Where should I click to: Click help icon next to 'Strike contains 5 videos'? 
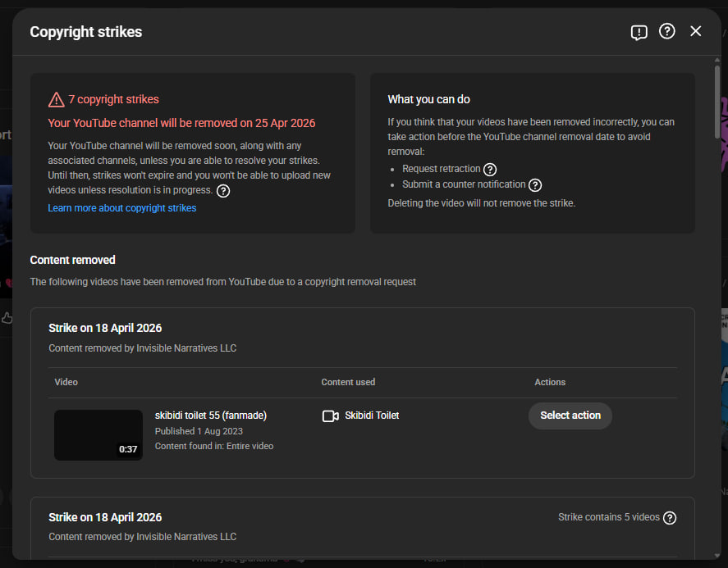pos(670,517)
